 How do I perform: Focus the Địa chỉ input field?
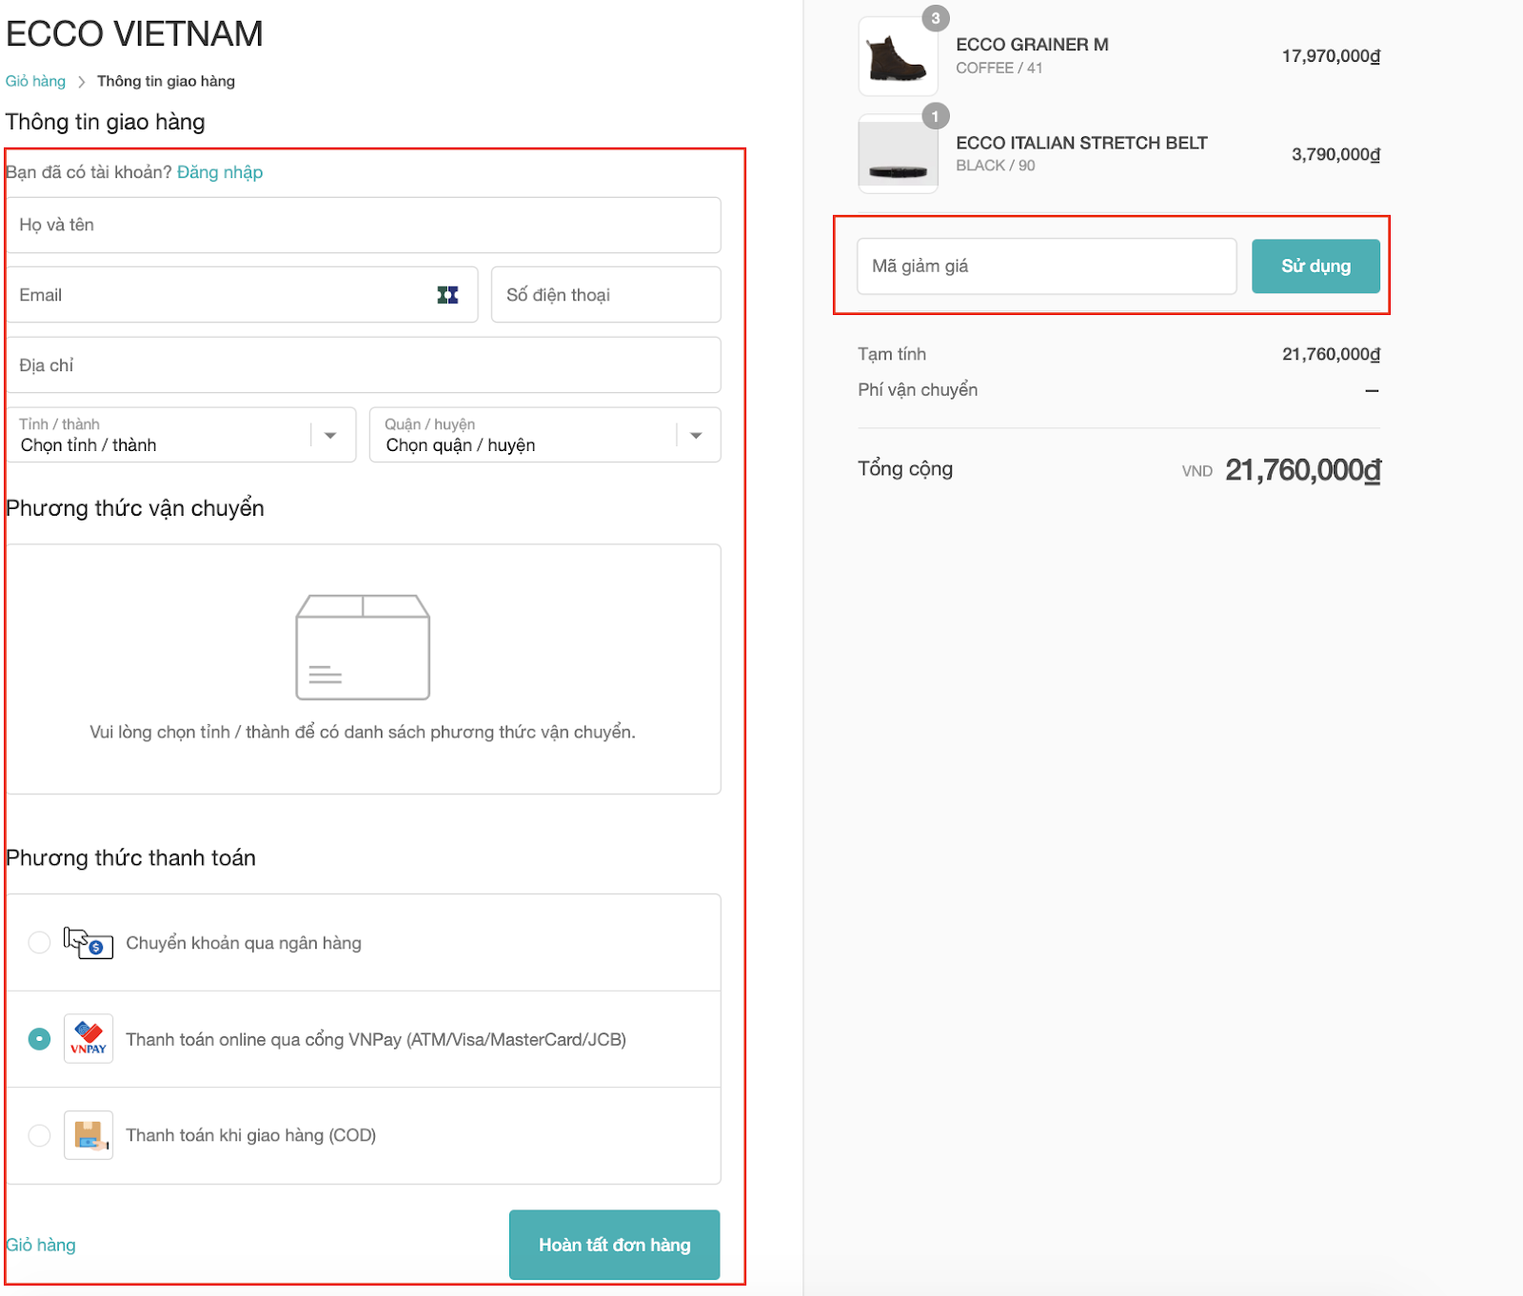pos(363,365)
